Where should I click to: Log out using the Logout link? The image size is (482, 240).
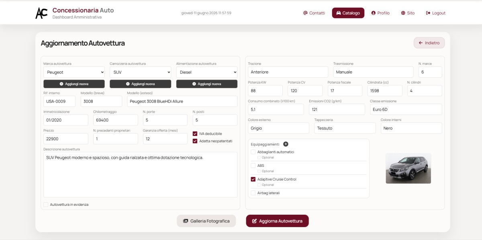pyautogui.click(x=436, y=13)
